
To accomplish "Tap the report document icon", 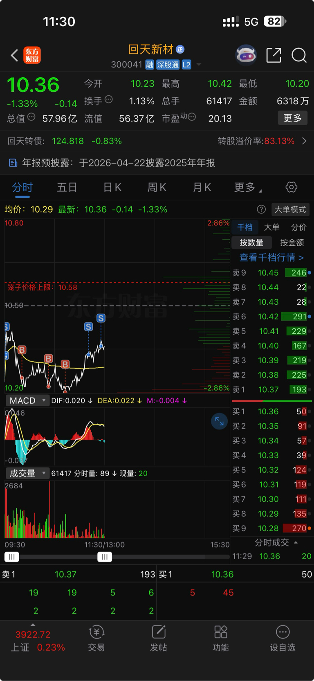I will coord(13,163).
